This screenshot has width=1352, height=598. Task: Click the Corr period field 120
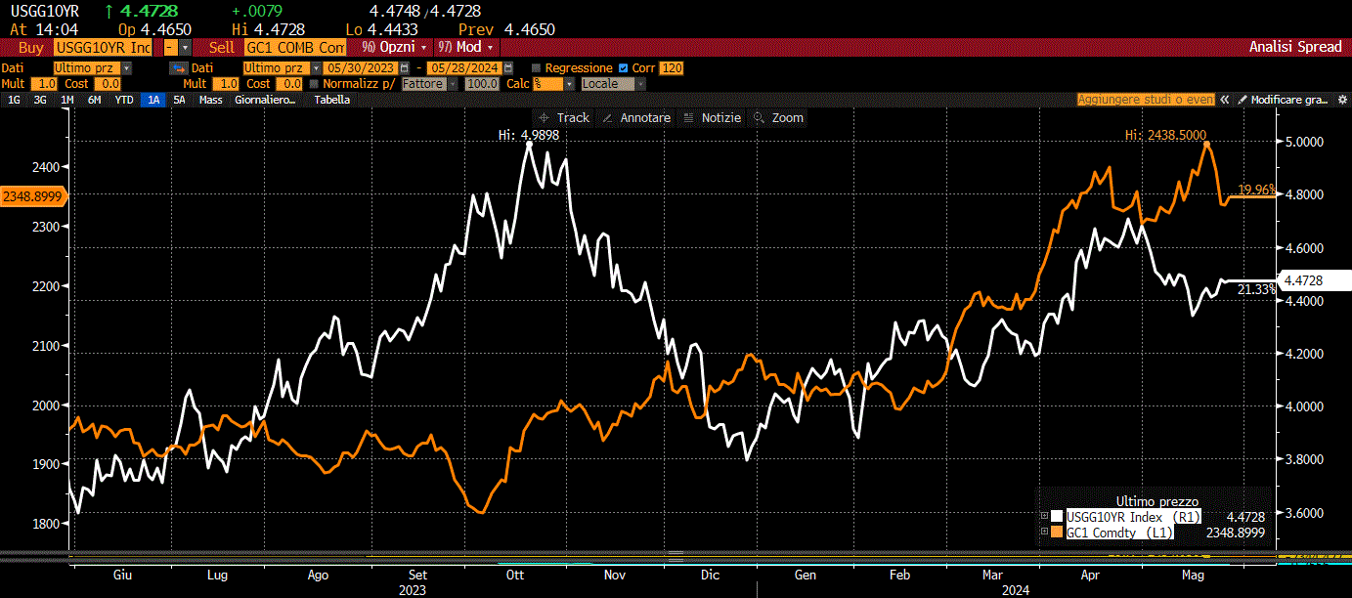(672, 68)
